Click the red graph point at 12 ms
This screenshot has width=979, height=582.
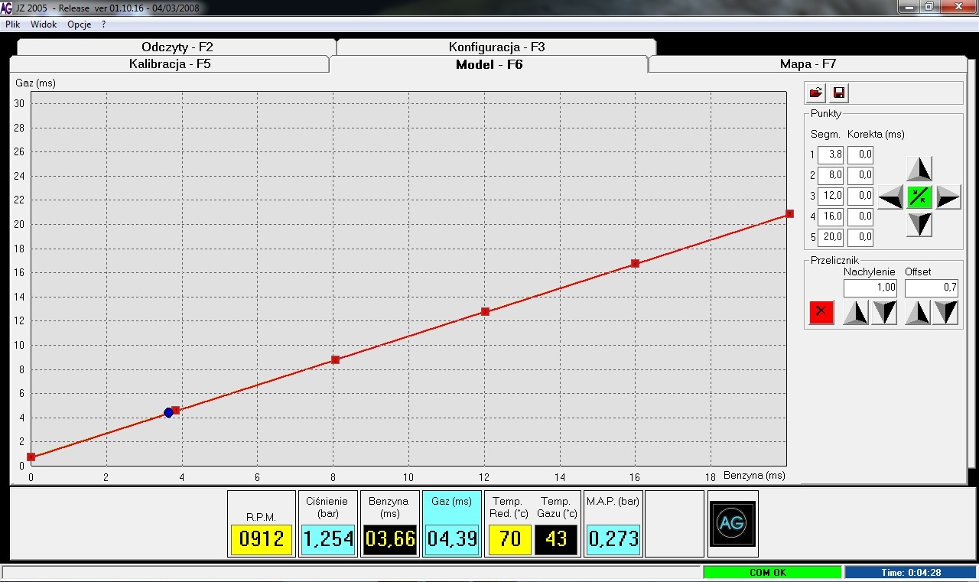(485, 311)
